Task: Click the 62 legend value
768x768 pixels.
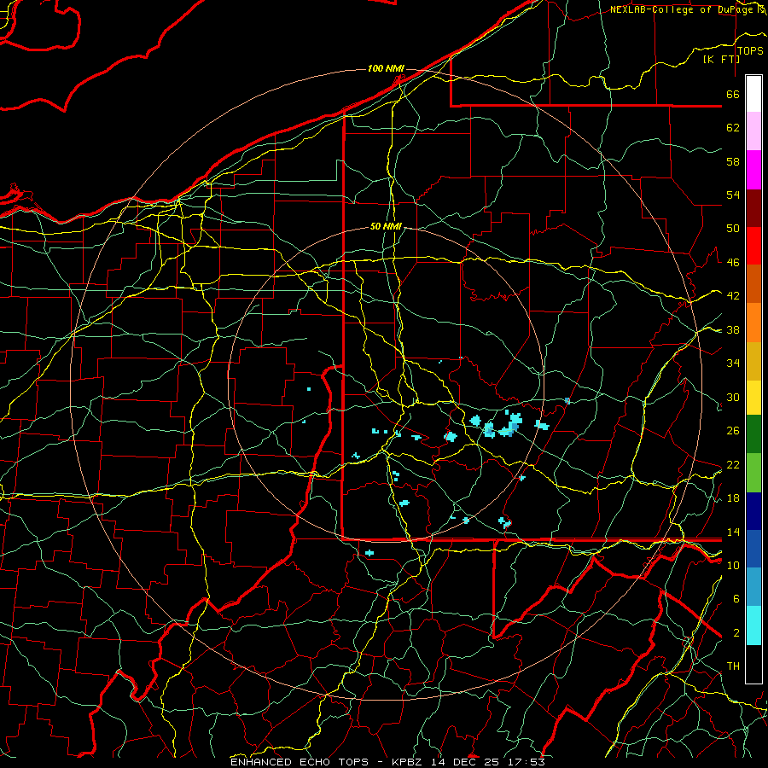Action: coord(733,127)
